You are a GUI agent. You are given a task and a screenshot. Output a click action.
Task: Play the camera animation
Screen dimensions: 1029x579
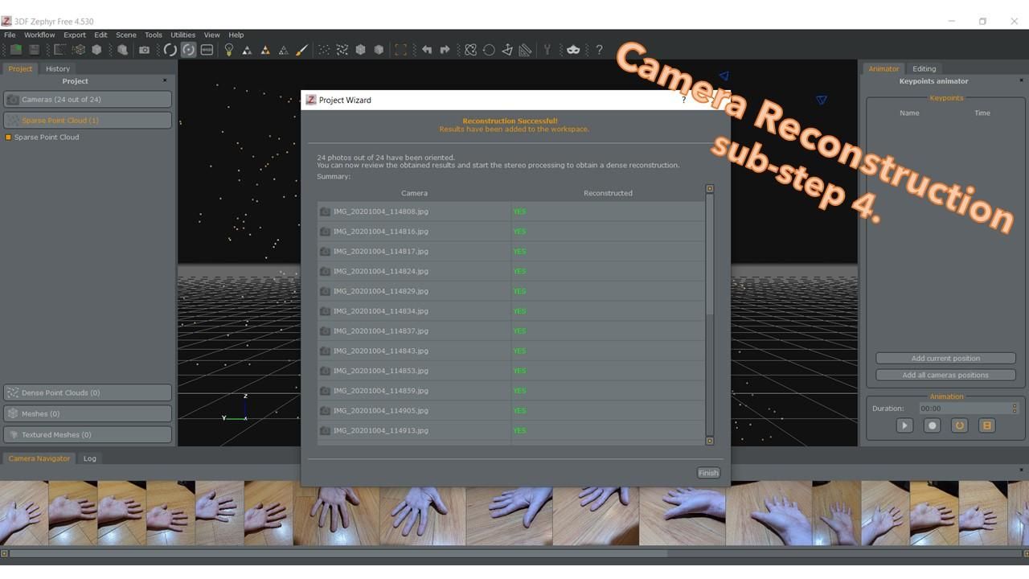click(x=904, y=425)
